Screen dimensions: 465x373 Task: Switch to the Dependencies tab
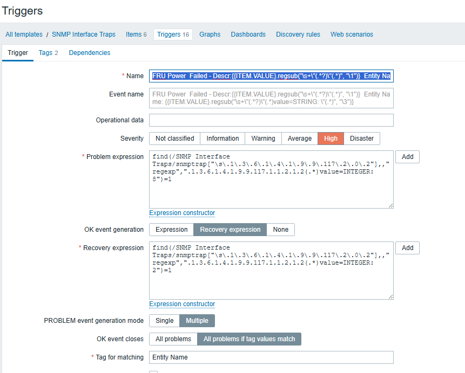90,53
